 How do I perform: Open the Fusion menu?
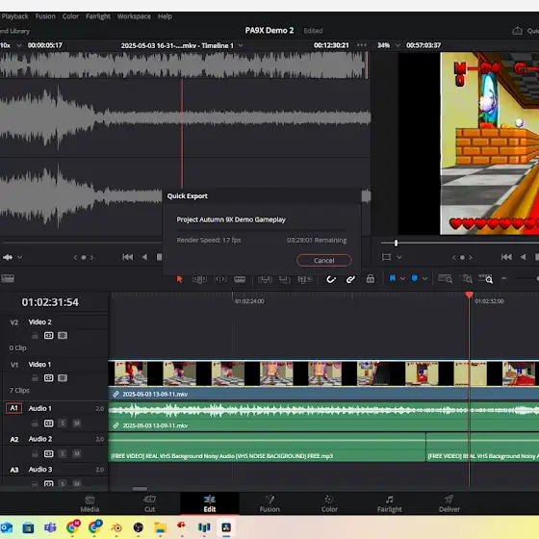tap(45, 16)
